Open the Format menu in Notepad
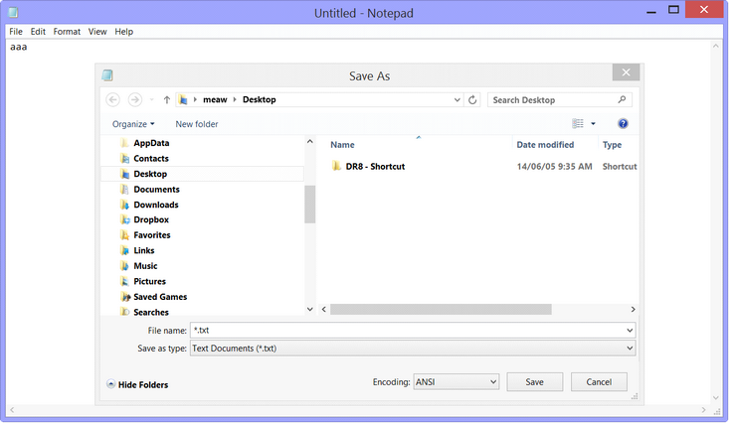 pyautogui.click(x=67, y=32)
